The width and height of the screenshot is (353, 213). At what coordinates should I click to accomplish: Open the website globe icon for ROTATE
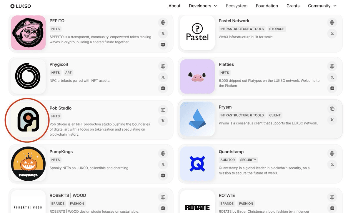(x=332, y=197)
